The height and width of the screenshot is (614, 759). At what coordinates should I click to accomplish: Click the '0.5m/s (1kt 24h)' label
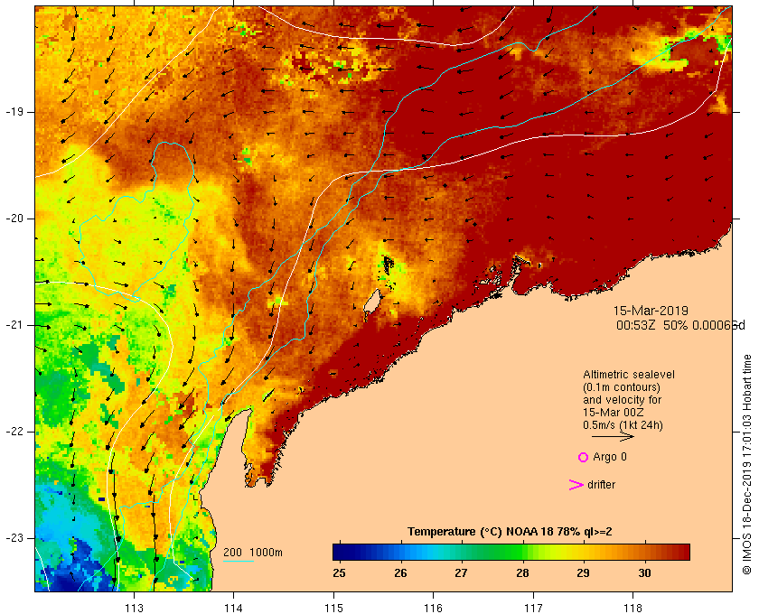tap(623, 425)
